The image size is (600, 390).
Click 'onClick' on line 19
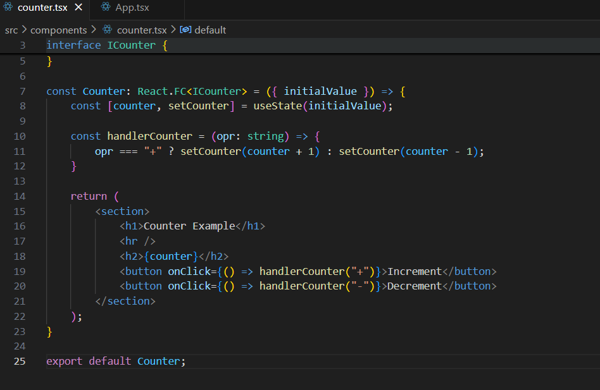click(x=189, y=272)
